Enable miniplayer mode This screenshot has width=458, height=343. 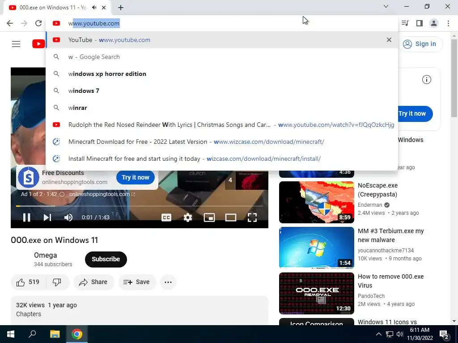click(x=209, y=218)
